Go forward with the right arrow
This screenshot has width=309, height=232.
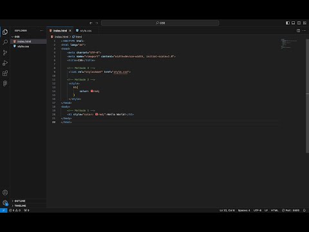point(97,23)
